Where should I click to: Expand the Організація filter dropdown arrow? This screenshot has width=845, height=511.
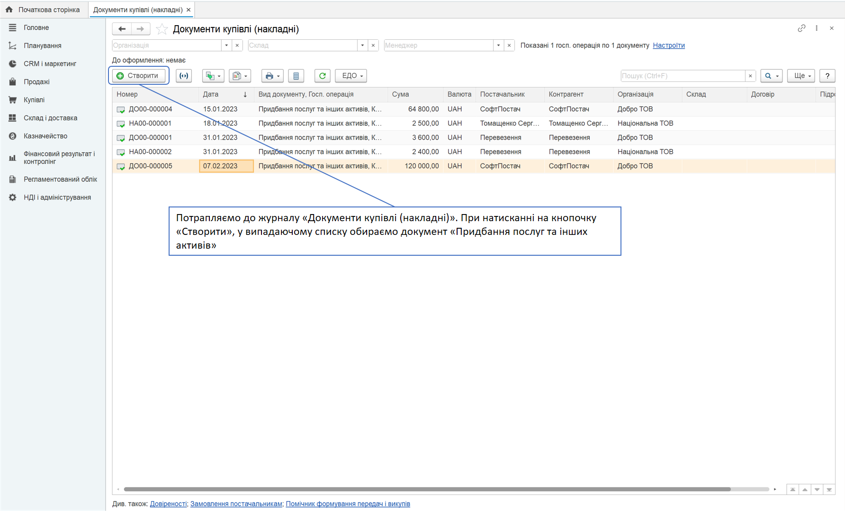[x=226, y=45]
